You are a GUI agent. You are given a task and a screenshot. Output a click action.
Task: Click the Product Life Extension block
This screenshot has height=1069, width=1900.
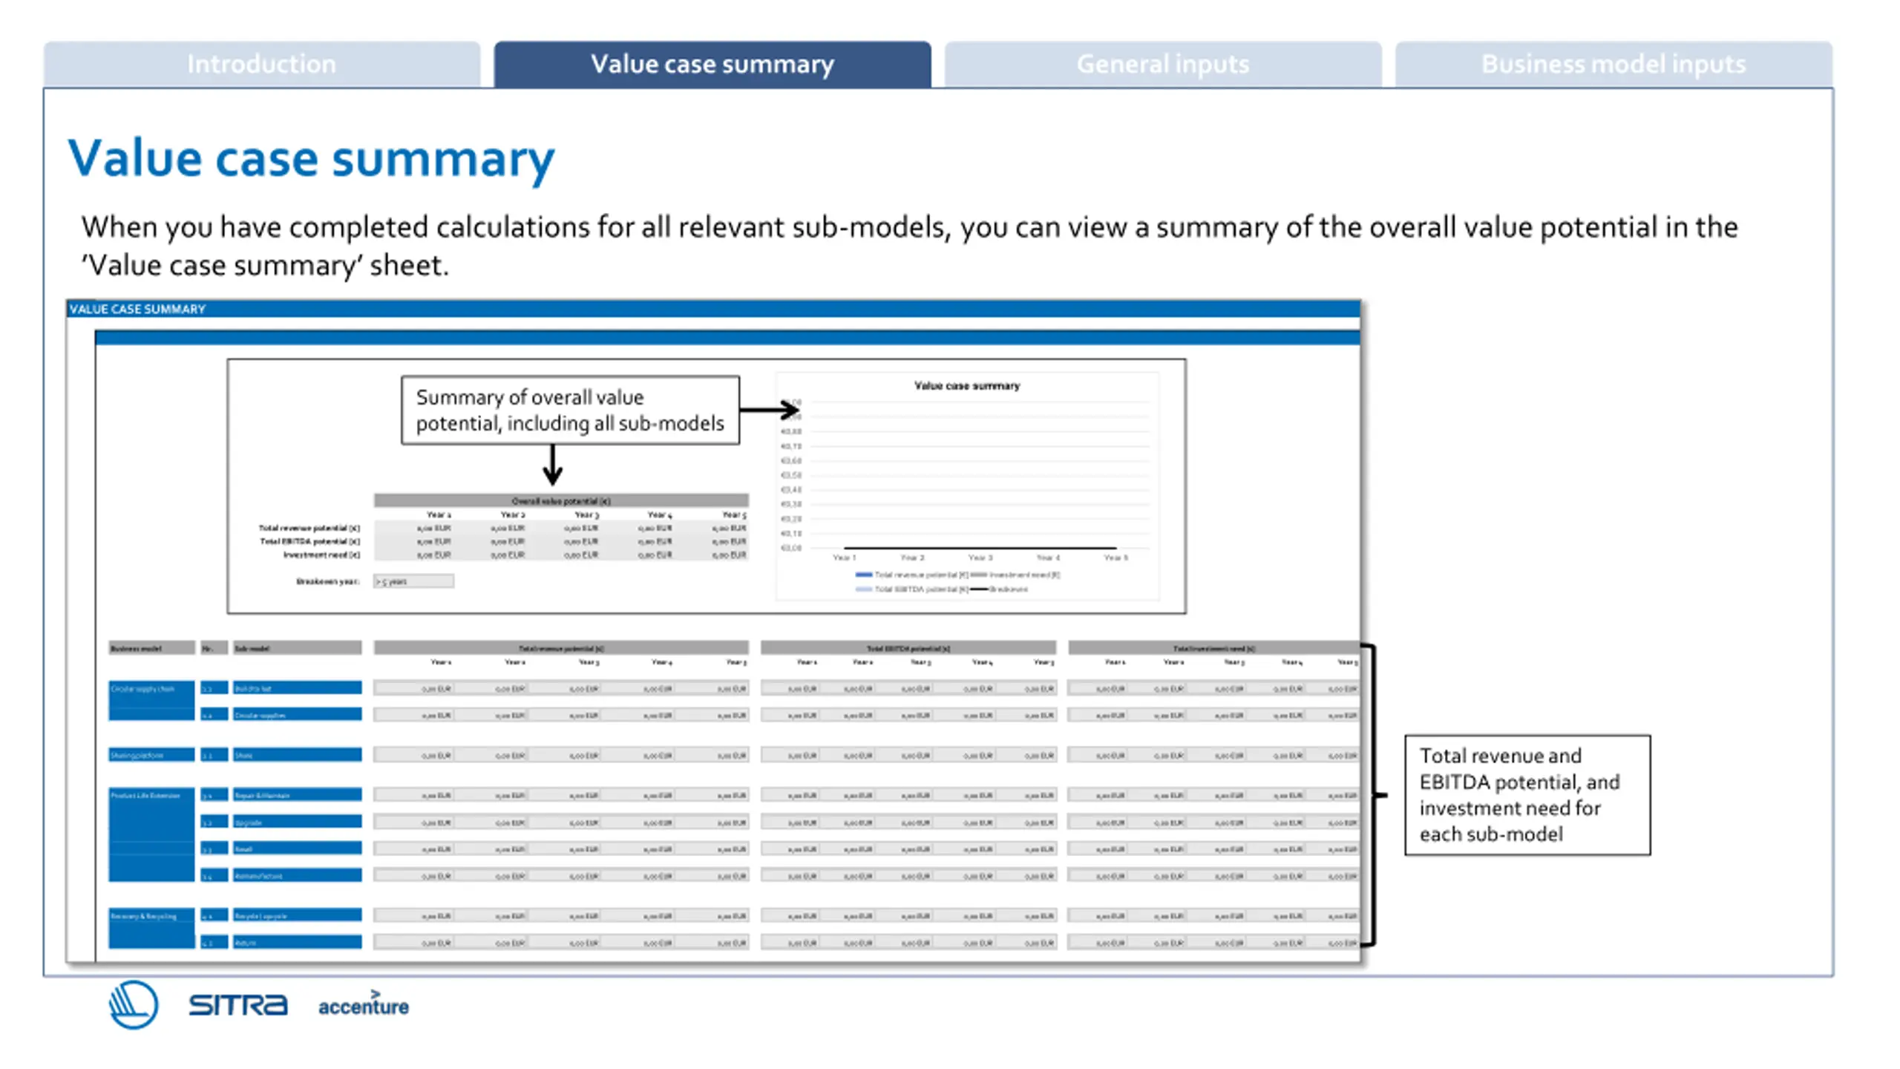151,834
